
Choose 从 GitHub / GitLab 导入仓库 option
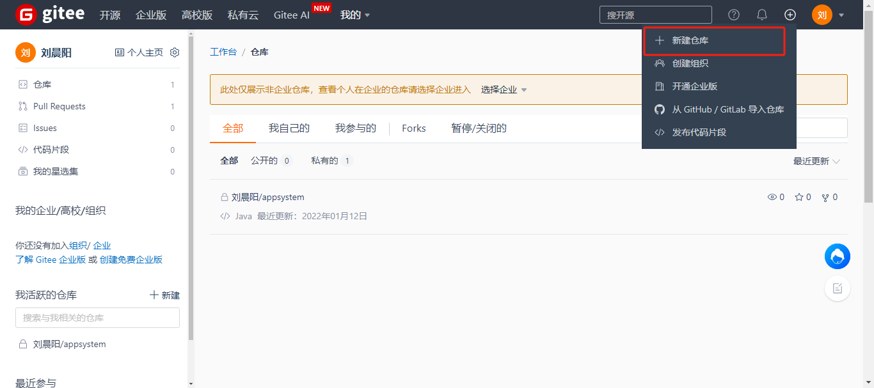720,109
